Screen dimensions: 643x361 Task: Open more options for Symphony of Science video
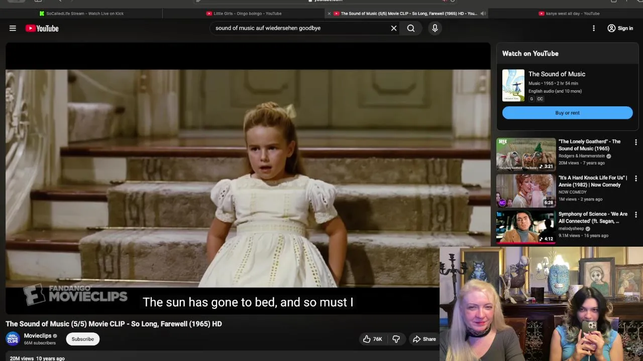[x=636, y=215]
